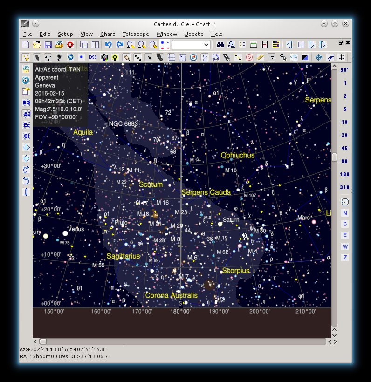
Task: Click the four-way move arrows icon
Action: pyautogui.click(x=319, y=57)
